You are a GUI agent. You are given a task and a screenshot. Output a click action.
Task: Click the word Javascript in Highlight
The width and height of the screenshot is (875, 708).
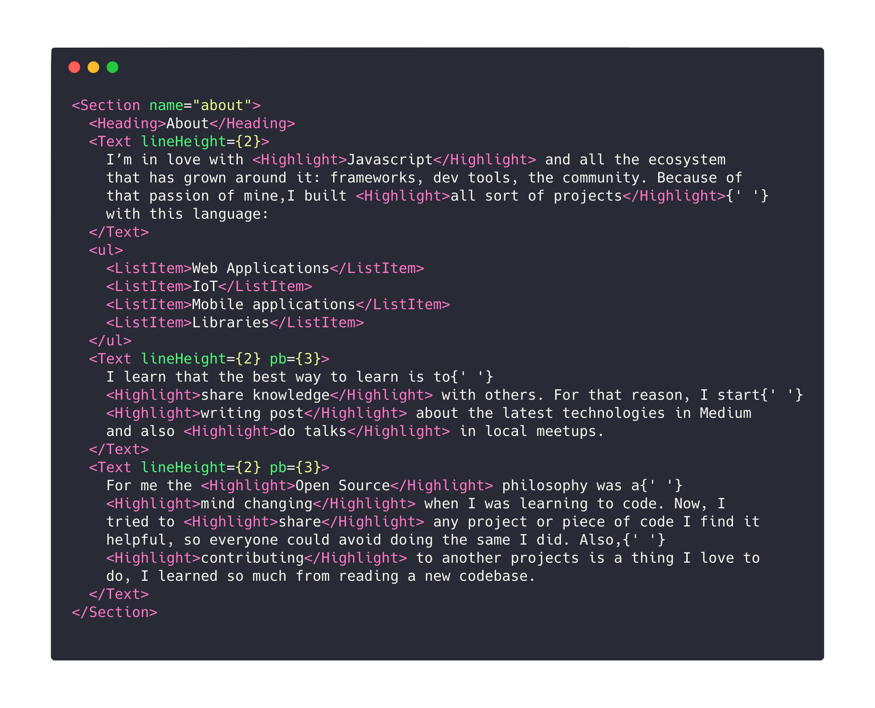[390, 160]
